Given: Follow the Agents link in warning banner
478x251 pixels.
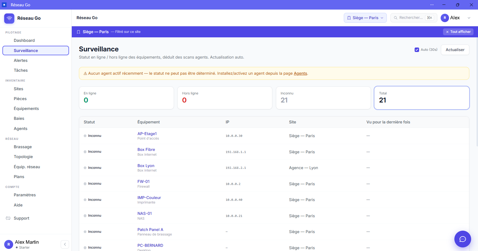Looking at the screenshot, I should pos(300,74).
